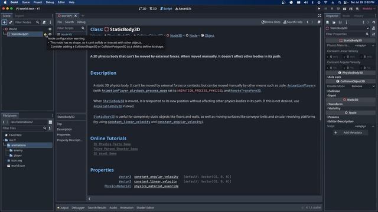378x212 pixels.
Task: Load an existing resource in Inspector
Action: pos(334,22)
